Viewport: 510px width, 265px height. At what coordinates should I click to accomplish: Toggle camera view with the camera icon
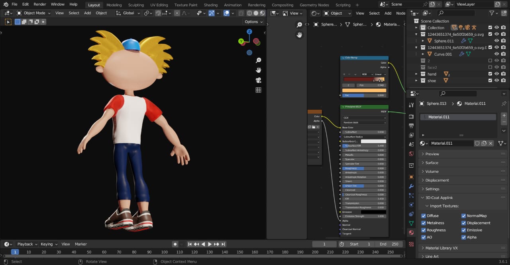pos(258,80)
